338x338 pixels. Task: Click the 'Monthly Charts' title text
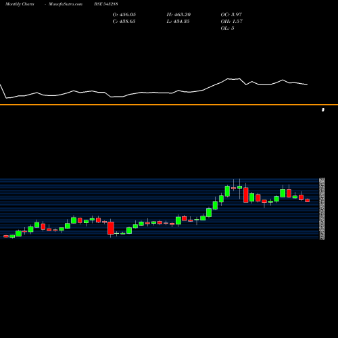pyautogui.click(x=20, y=4)
